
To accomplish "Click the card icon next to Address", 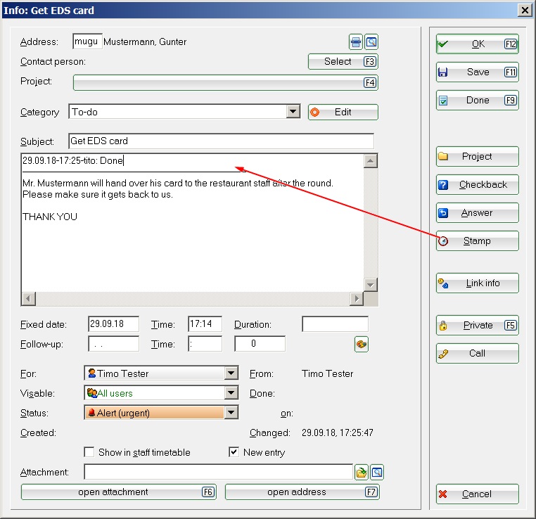I will [x=357, y=42].
